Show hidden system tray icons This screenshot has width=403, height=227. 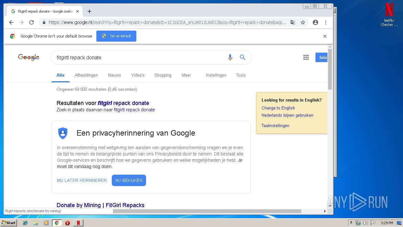tap(351, 223)
